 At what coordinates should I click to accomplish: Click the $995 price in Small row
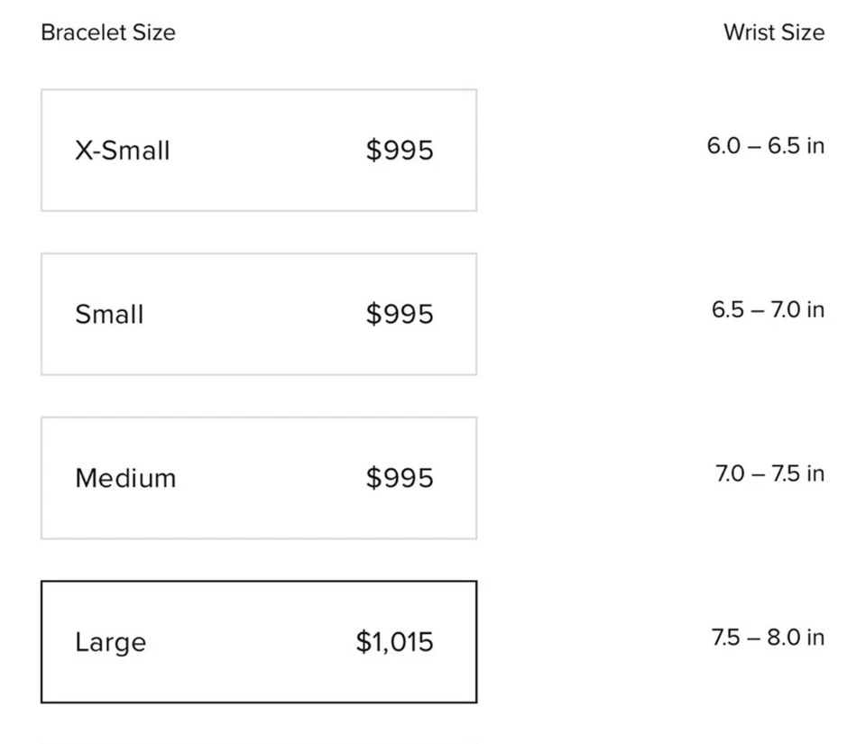(x=400, y=314)
